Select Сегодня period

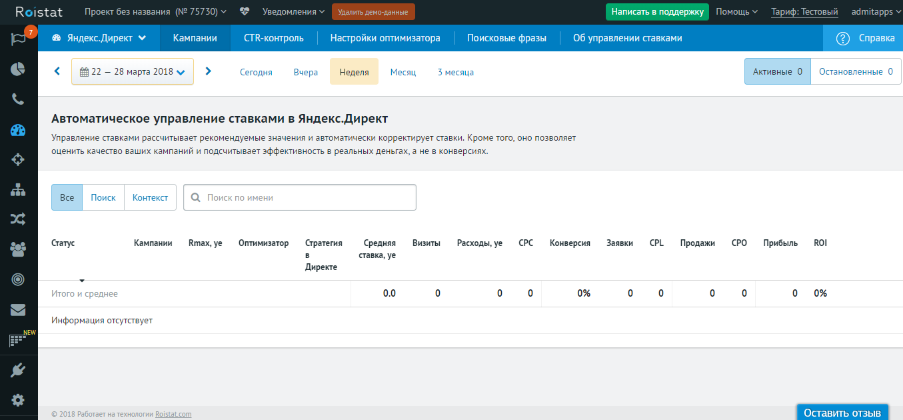click(x=256, y=72)
